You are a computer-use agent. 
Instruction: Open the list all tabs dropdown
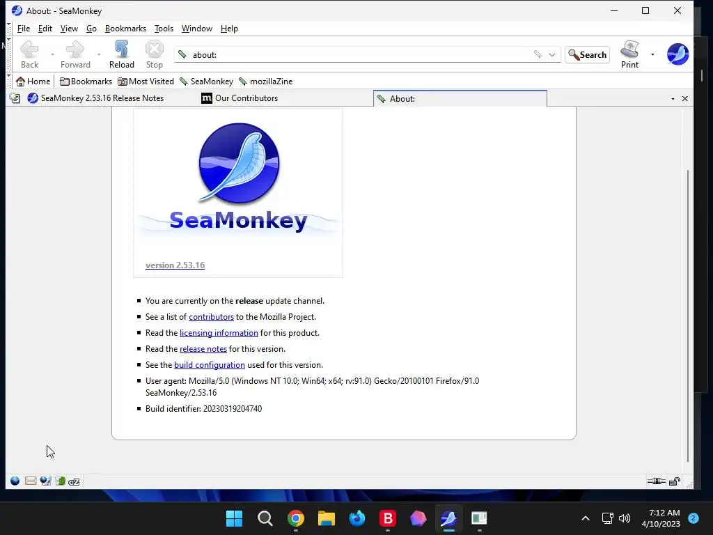[673, 99]
